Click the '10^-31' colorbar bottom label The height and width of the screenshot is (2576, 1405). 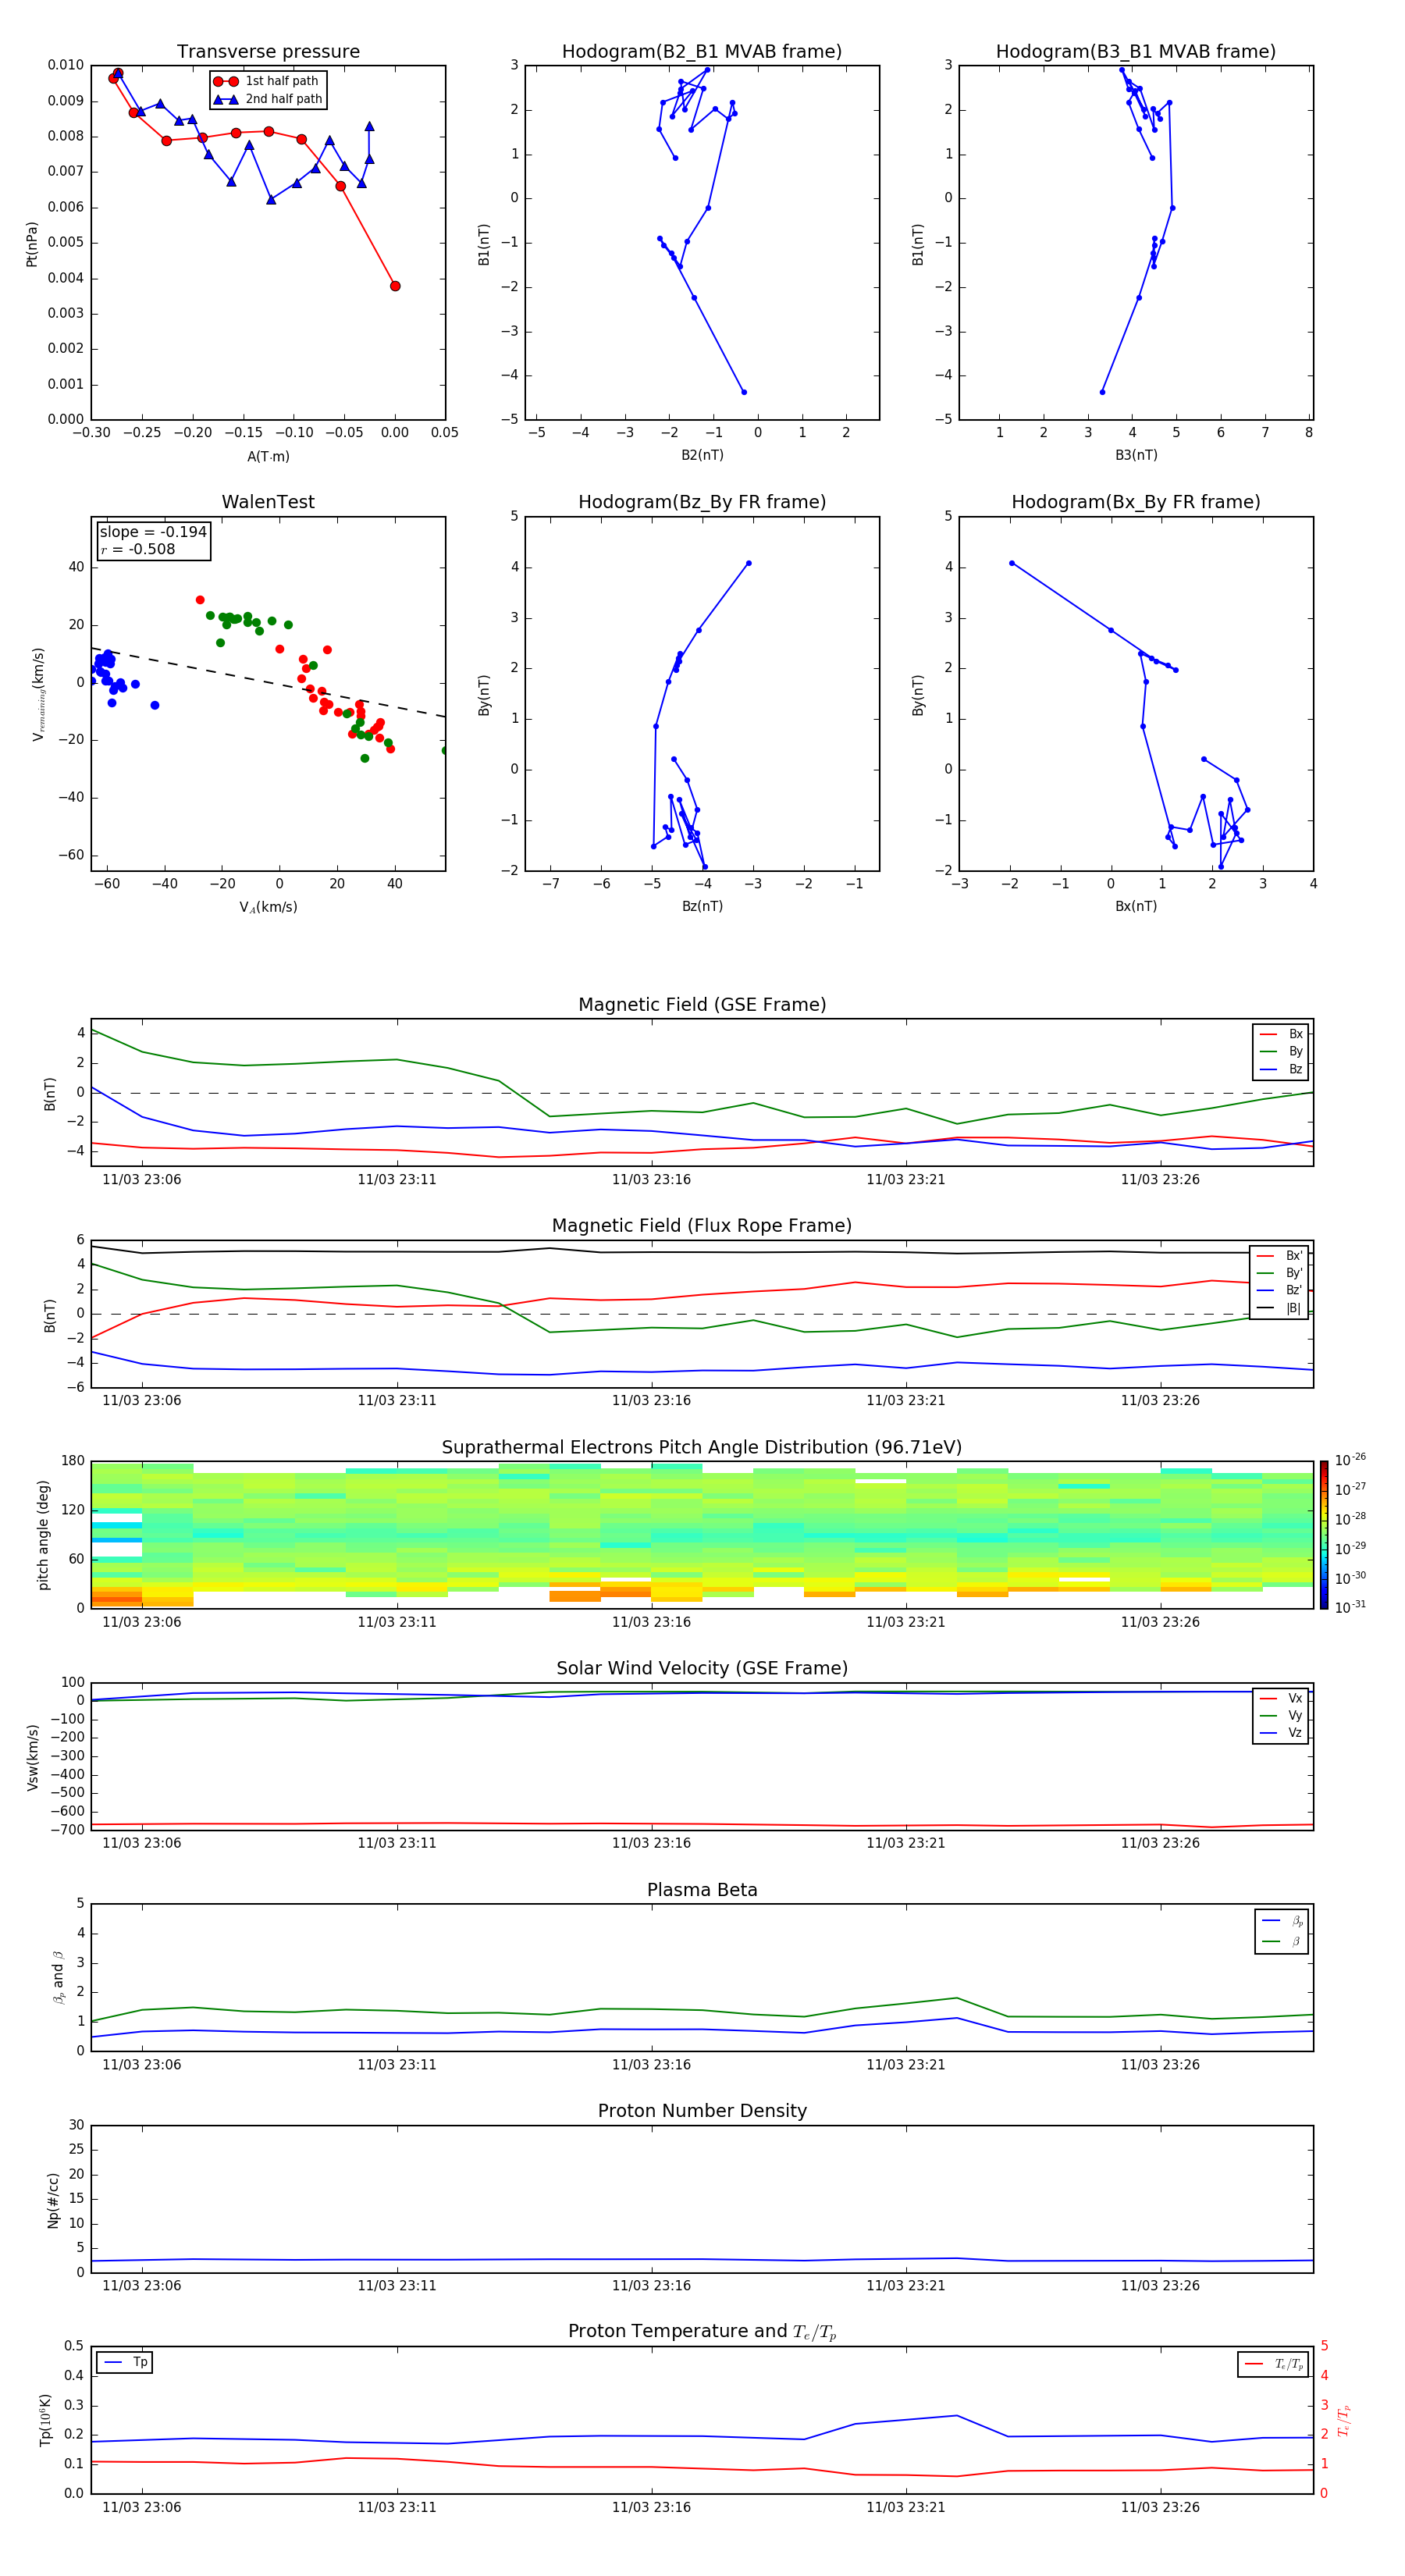1350,1607
